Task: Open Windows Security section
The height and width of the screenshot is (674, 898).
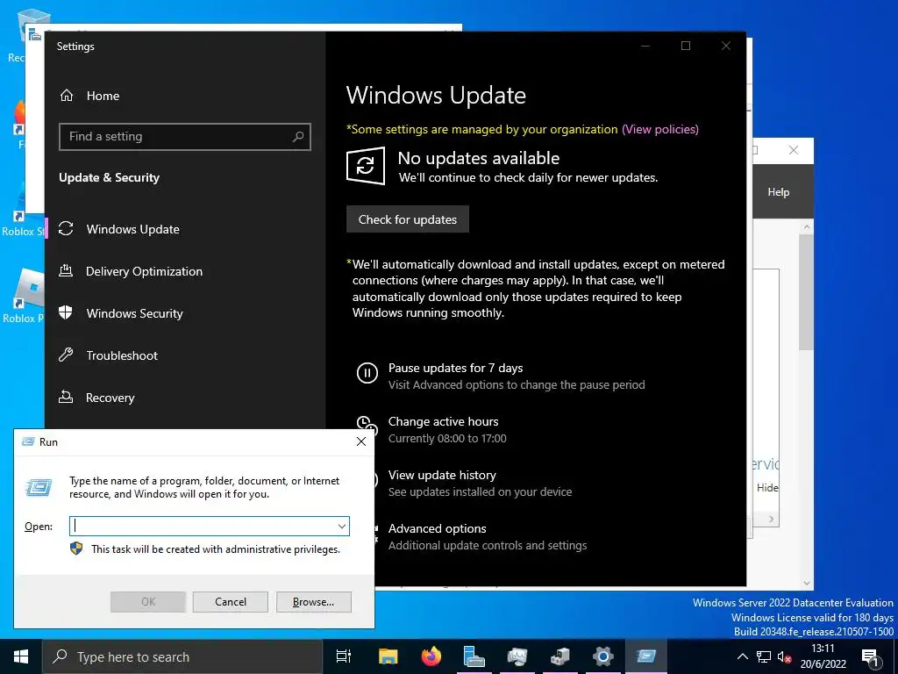Action: [134, 313]
